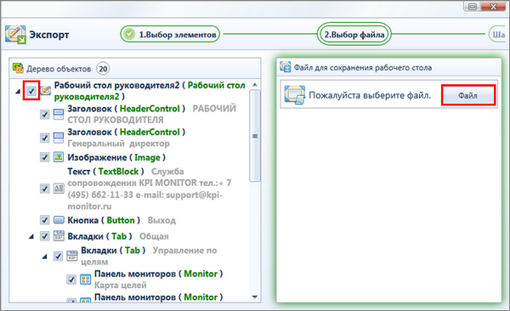Image resolution: width=510 pixels, height=311 pixels.
Task: Toggle the Изображение (Image) checkbox
Action: click(44, 157)
